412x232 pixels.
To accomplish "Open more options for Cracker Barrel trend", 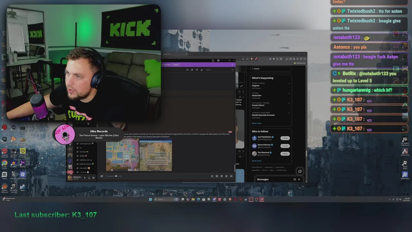I will [x=288, y=103].
